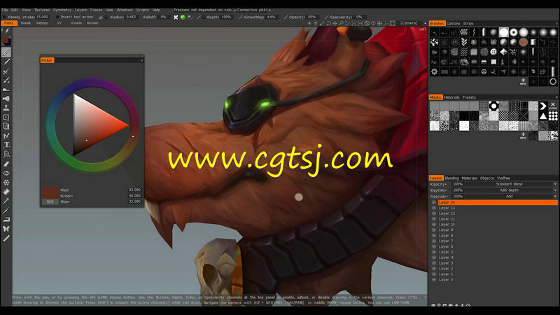The image size is (560, 315).
Task: Toggle visibility of Layer 14
Action: [x=434, y=202]
